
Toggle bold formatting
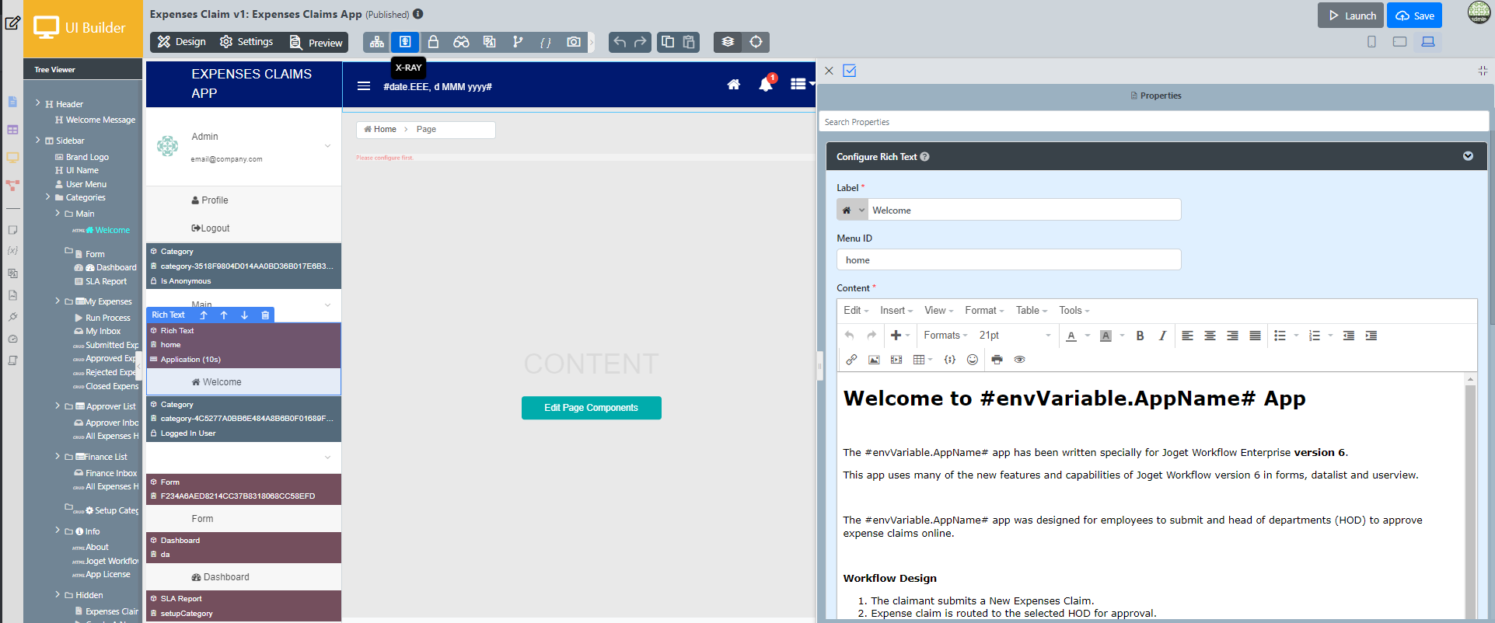[x=1140, y=336]
